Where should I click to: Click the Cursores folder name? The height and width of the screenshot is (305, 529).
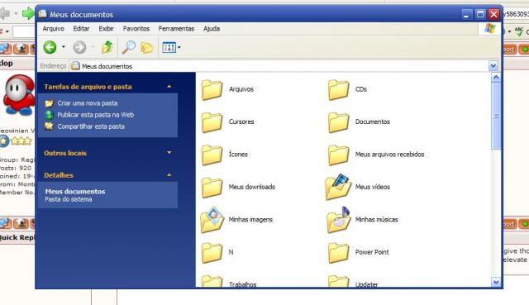point(241,122)
